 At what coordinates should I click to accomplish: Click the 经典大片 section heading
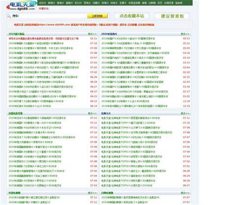point(106,114)
